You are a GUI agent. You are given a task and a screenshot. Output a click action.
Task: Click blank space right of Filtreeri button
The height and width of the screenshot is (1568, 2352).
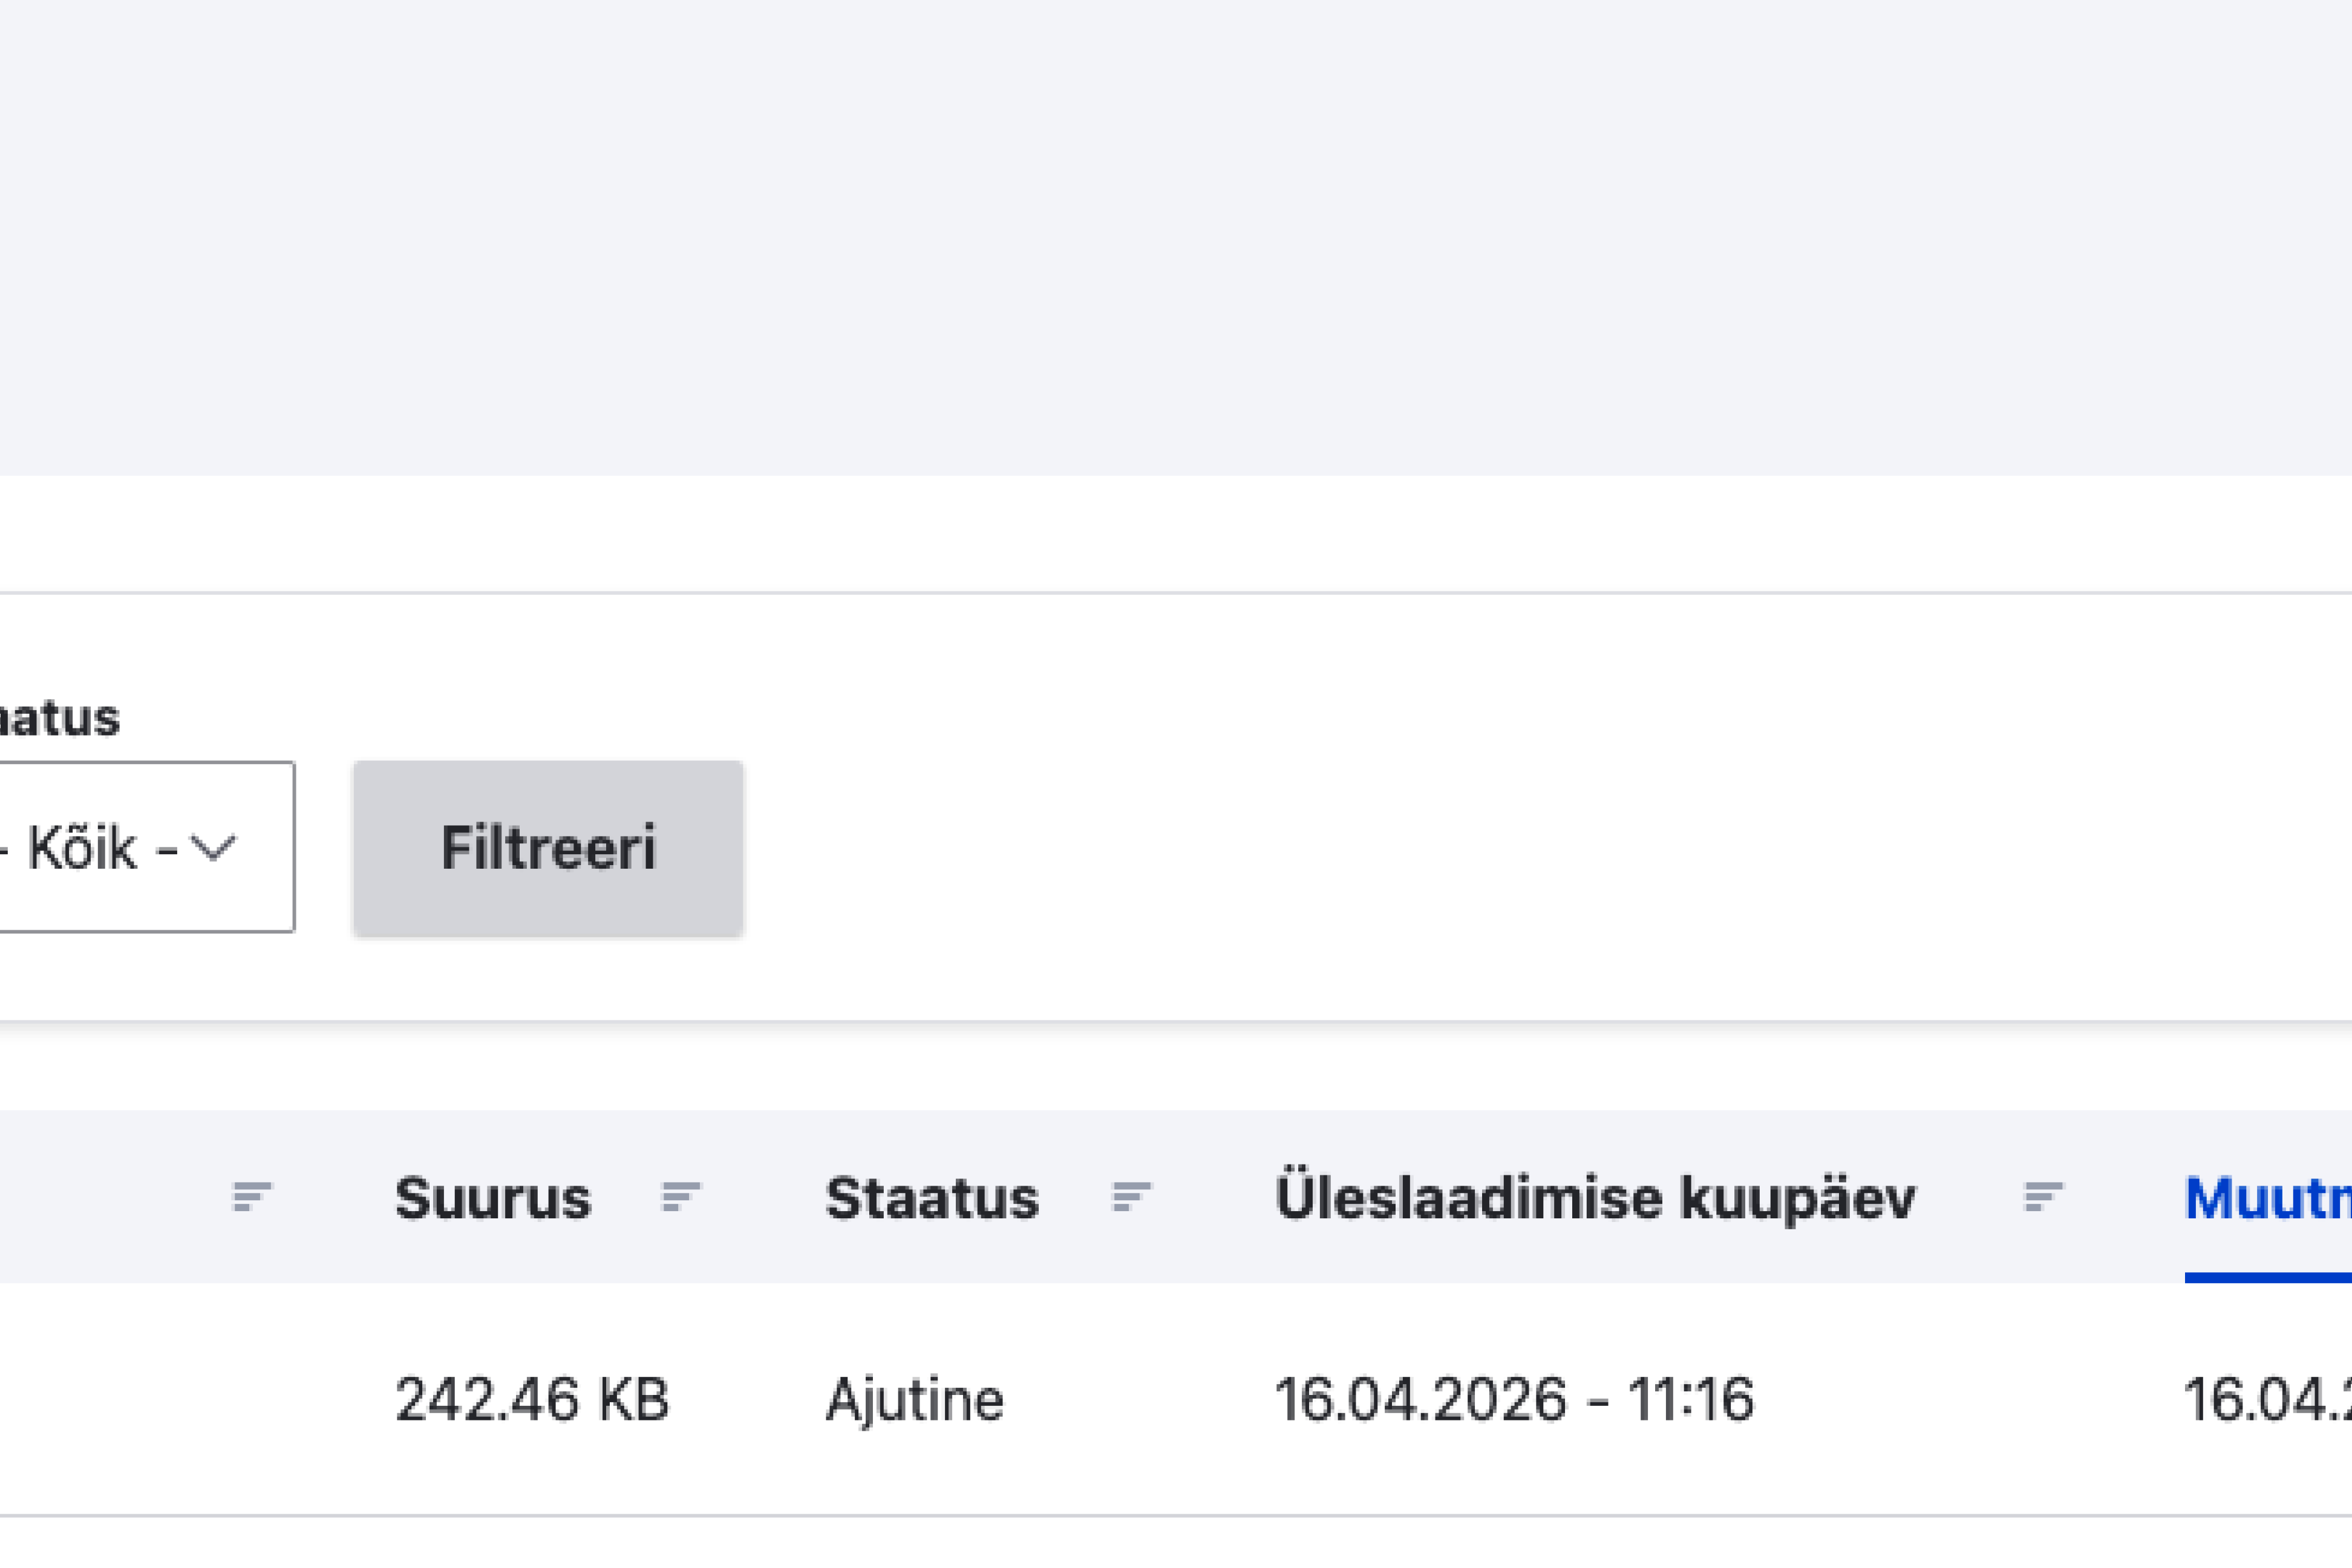coord(1500,848)
